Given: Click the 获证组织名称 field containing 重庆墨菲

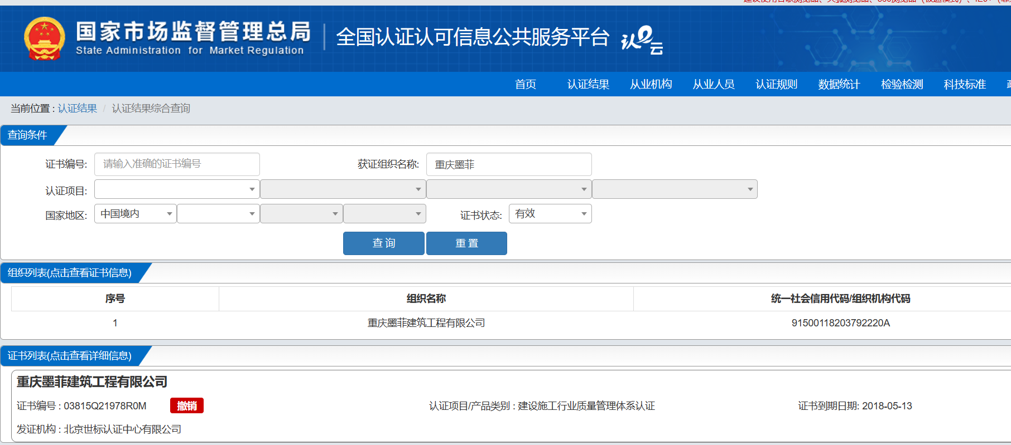Looking at the screenshot, I should [509, 164].
